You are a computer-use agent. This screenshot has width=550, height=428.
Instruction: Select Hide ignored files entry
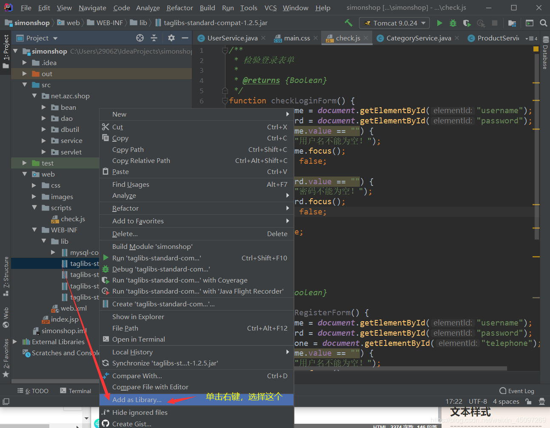(197, 412)
